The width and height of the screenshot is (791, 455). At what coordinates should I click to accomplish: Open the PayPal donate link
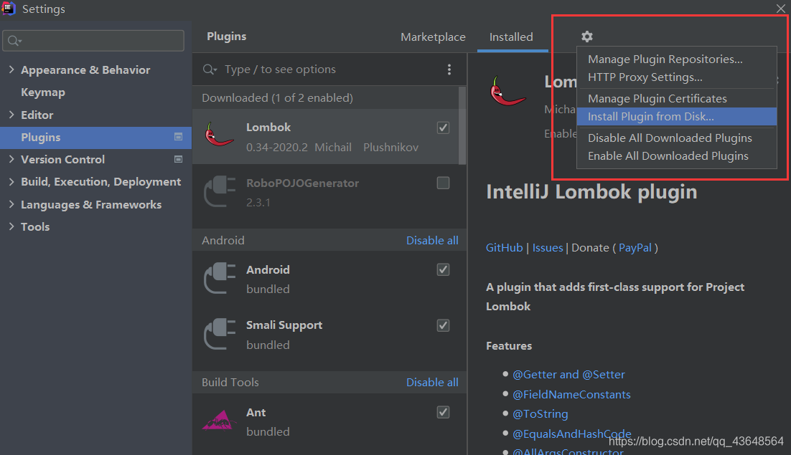click(x=635, y=248)
